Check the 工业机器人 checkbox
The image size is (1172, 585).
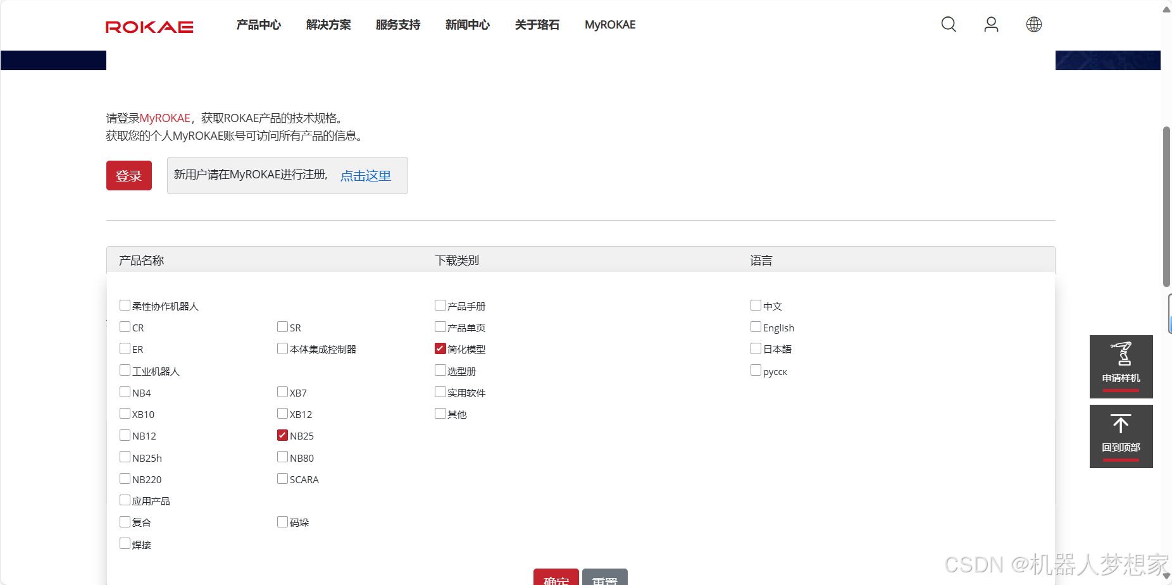tap(125, 371)
